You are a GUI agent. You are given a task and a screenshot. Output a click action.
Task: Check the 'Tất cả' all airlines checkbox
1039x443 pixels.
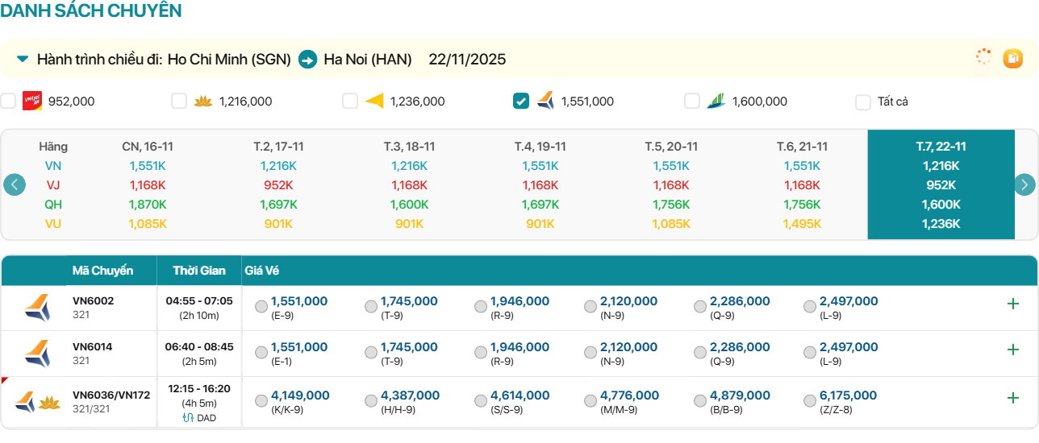pos(863,102)
